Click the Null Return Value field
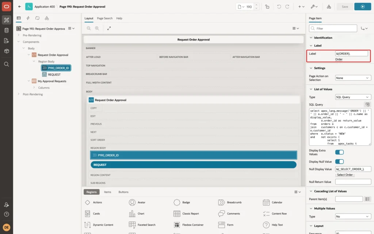 (x=353, y=182)
